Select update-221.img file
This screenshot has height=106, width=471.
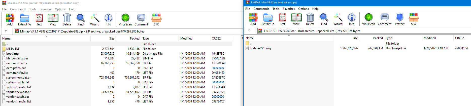(x=260, y=48)
